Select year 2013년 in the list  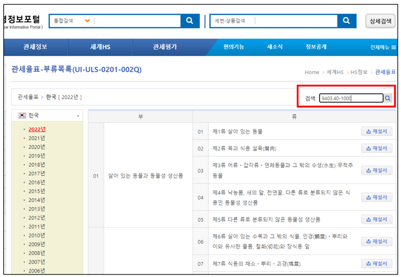pos(37,209)
